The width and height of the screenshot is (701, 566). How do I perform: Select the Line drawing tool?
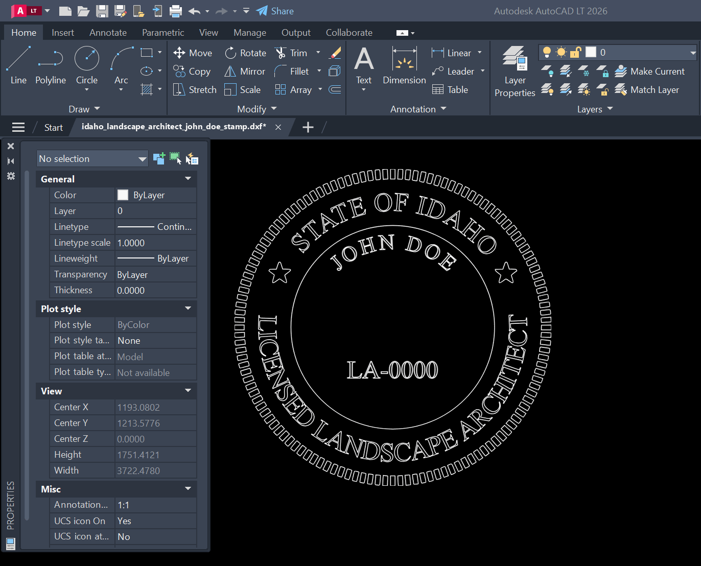tap(18, 65)
